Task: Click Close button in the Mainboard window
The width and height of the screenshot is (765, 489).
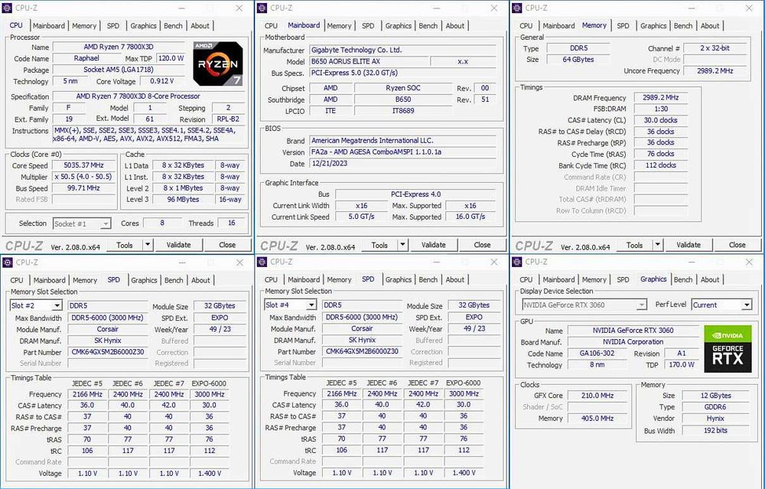Action: [x=482, y=245]
